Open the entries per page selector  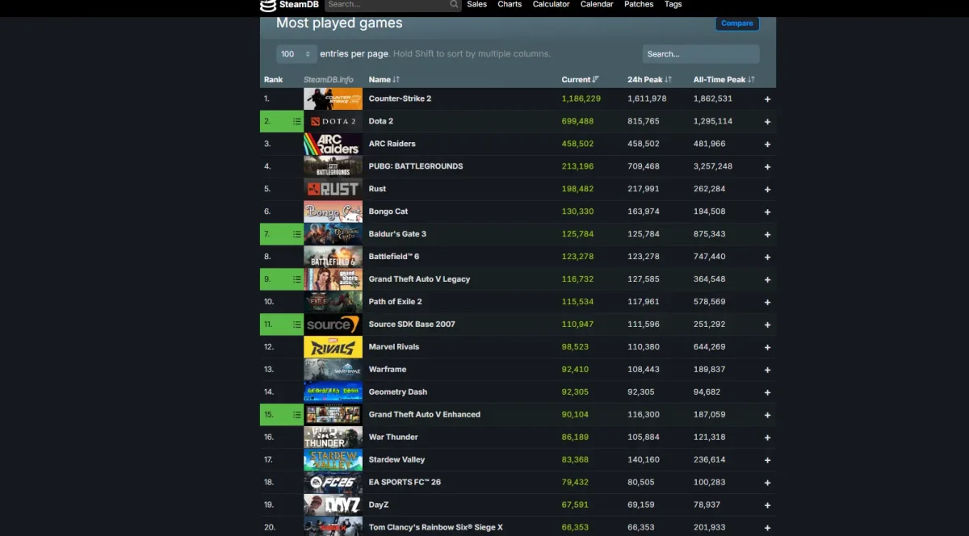[x=296, y=53]
